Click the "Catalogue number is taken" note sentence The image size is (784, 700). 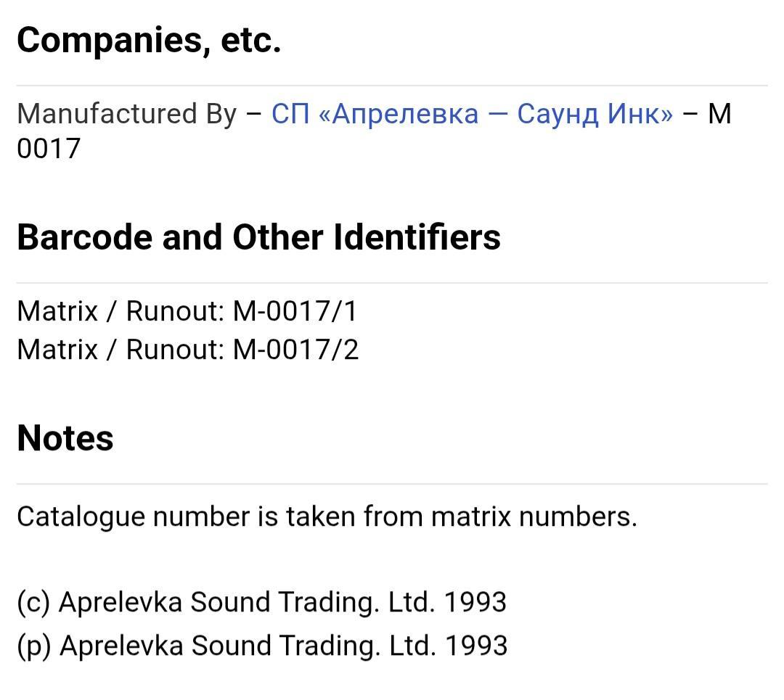327,516
